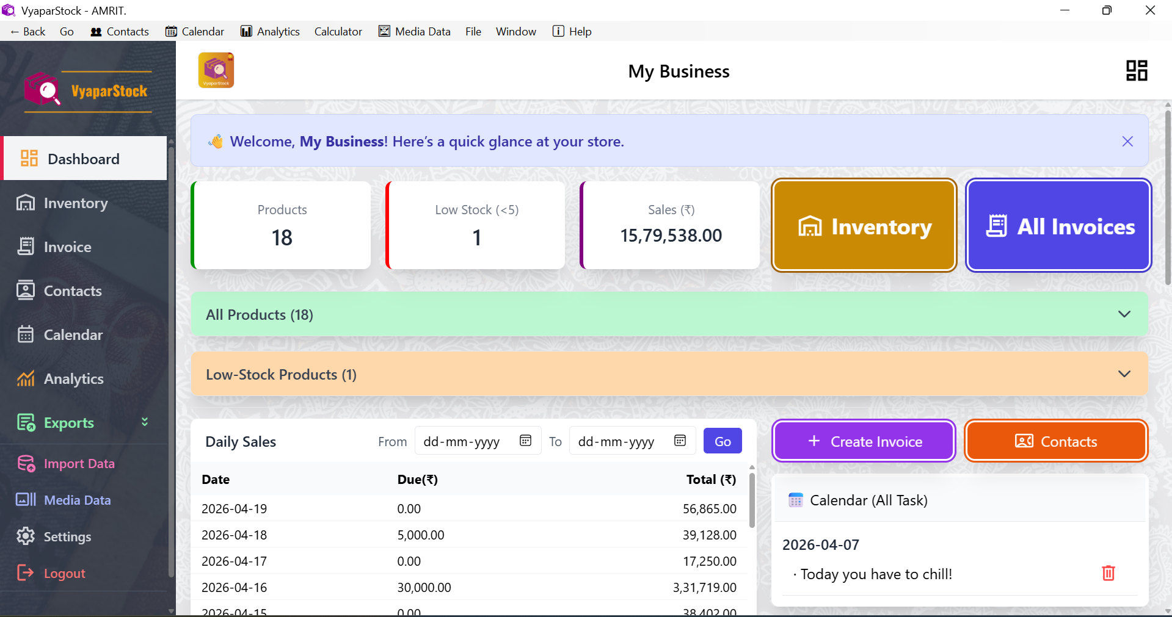Click the VyaparStock logo in the header

216,71
